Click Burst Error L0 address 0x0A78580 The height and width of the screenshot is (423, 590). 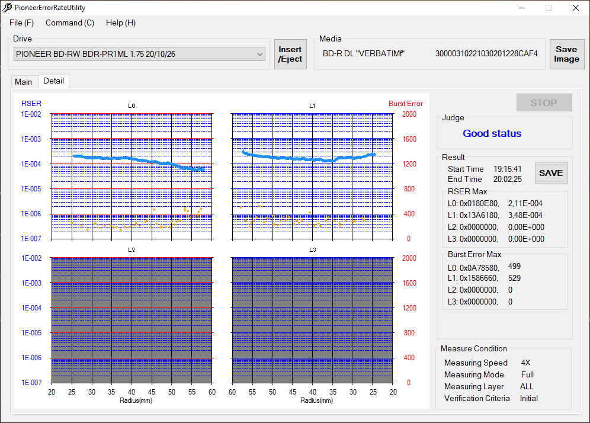479,268
